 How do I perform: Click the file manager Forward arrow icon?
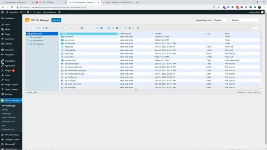[31, 28]
